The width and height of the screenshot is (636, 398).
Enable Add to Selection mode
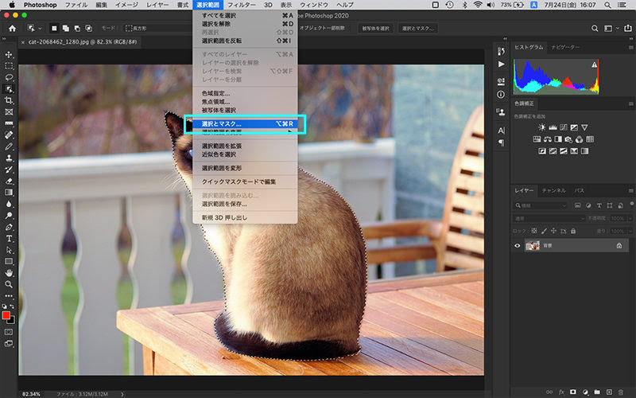(x=65, y=29)
